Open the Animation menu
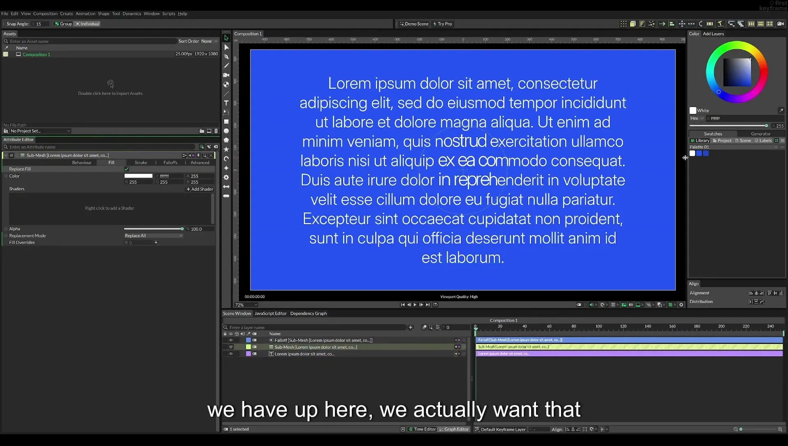The height and width of the screenshot is (446, 788). tap(85, 14)
